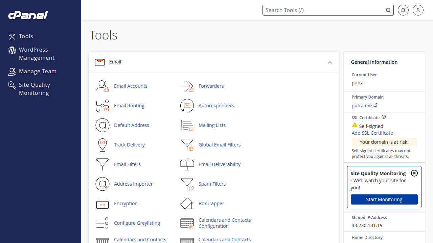Click the Add SSL Certificate link
This screenshot has height=243, width=433.
click(x=372, y=133)
